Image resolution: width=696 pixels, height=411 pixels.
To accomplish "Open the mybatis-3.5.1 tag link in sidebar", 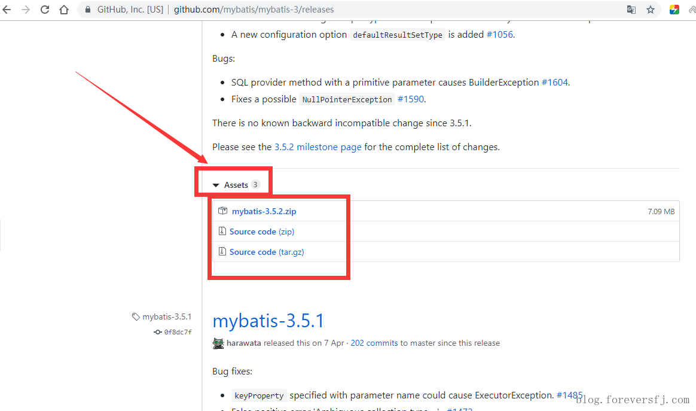I will point(167,317).
